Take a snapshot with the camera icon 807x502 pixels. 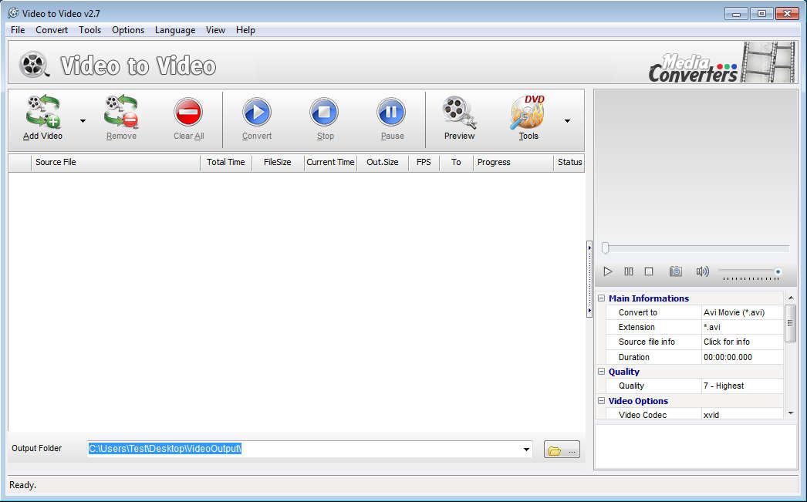pyautogui.click(x=675, y=271)
